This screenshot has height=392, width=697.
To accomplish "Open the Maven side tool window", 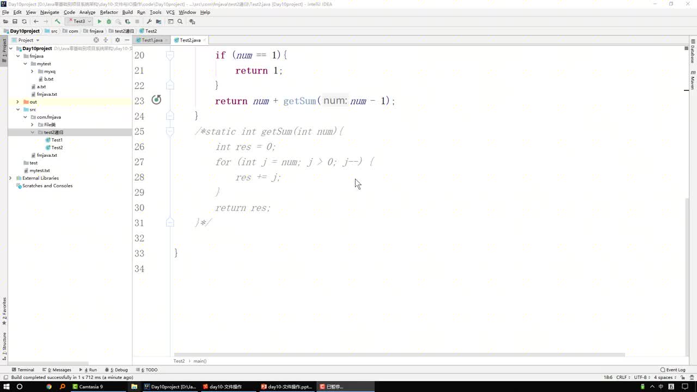I will click(x=693, y=80).
